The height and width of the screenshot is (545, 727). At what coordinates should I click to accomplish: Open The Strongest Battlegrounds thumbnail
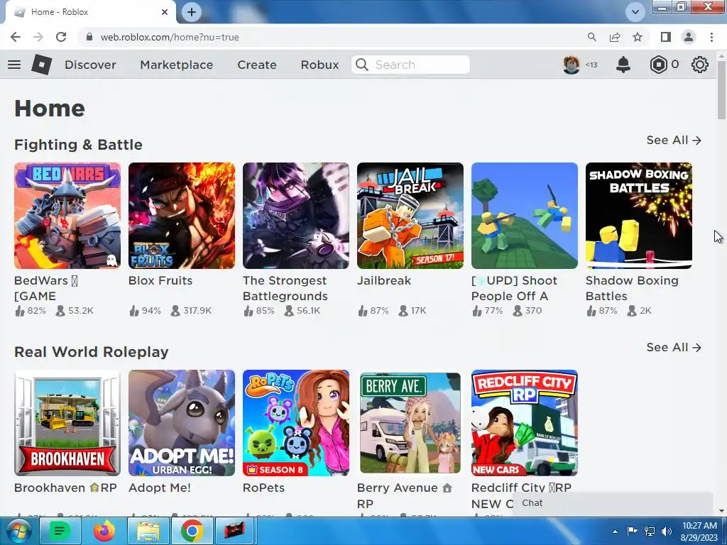coord(296,216)
